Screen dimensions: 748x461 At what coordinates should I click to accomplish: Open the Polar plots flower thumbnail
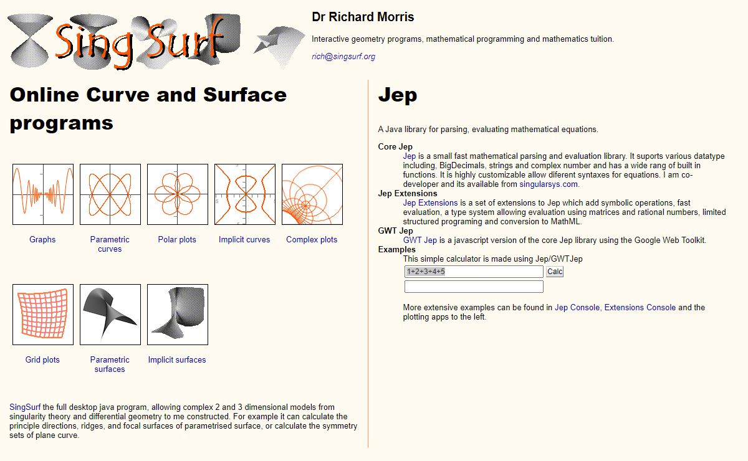tap(178, 194)
